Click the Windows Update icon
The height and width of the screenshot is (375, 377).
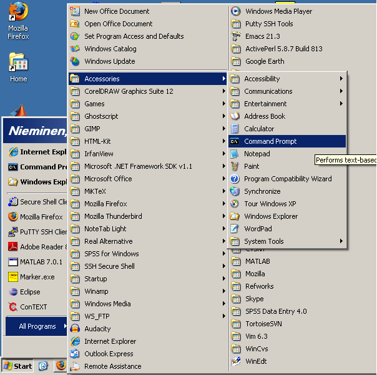tap(75, 61)
